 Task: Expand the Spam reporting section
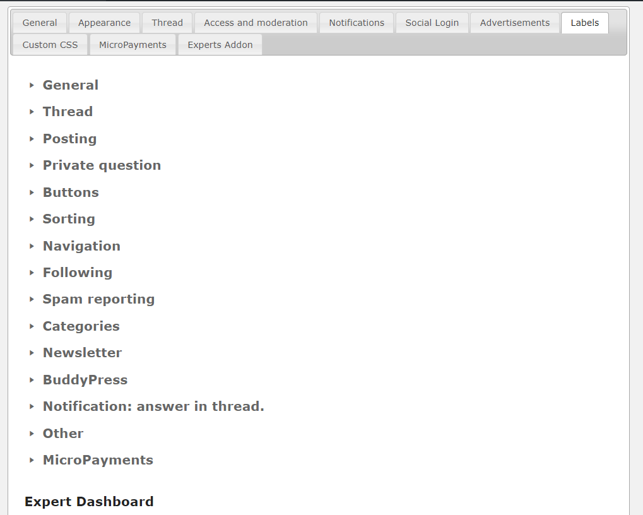point(98,299)
